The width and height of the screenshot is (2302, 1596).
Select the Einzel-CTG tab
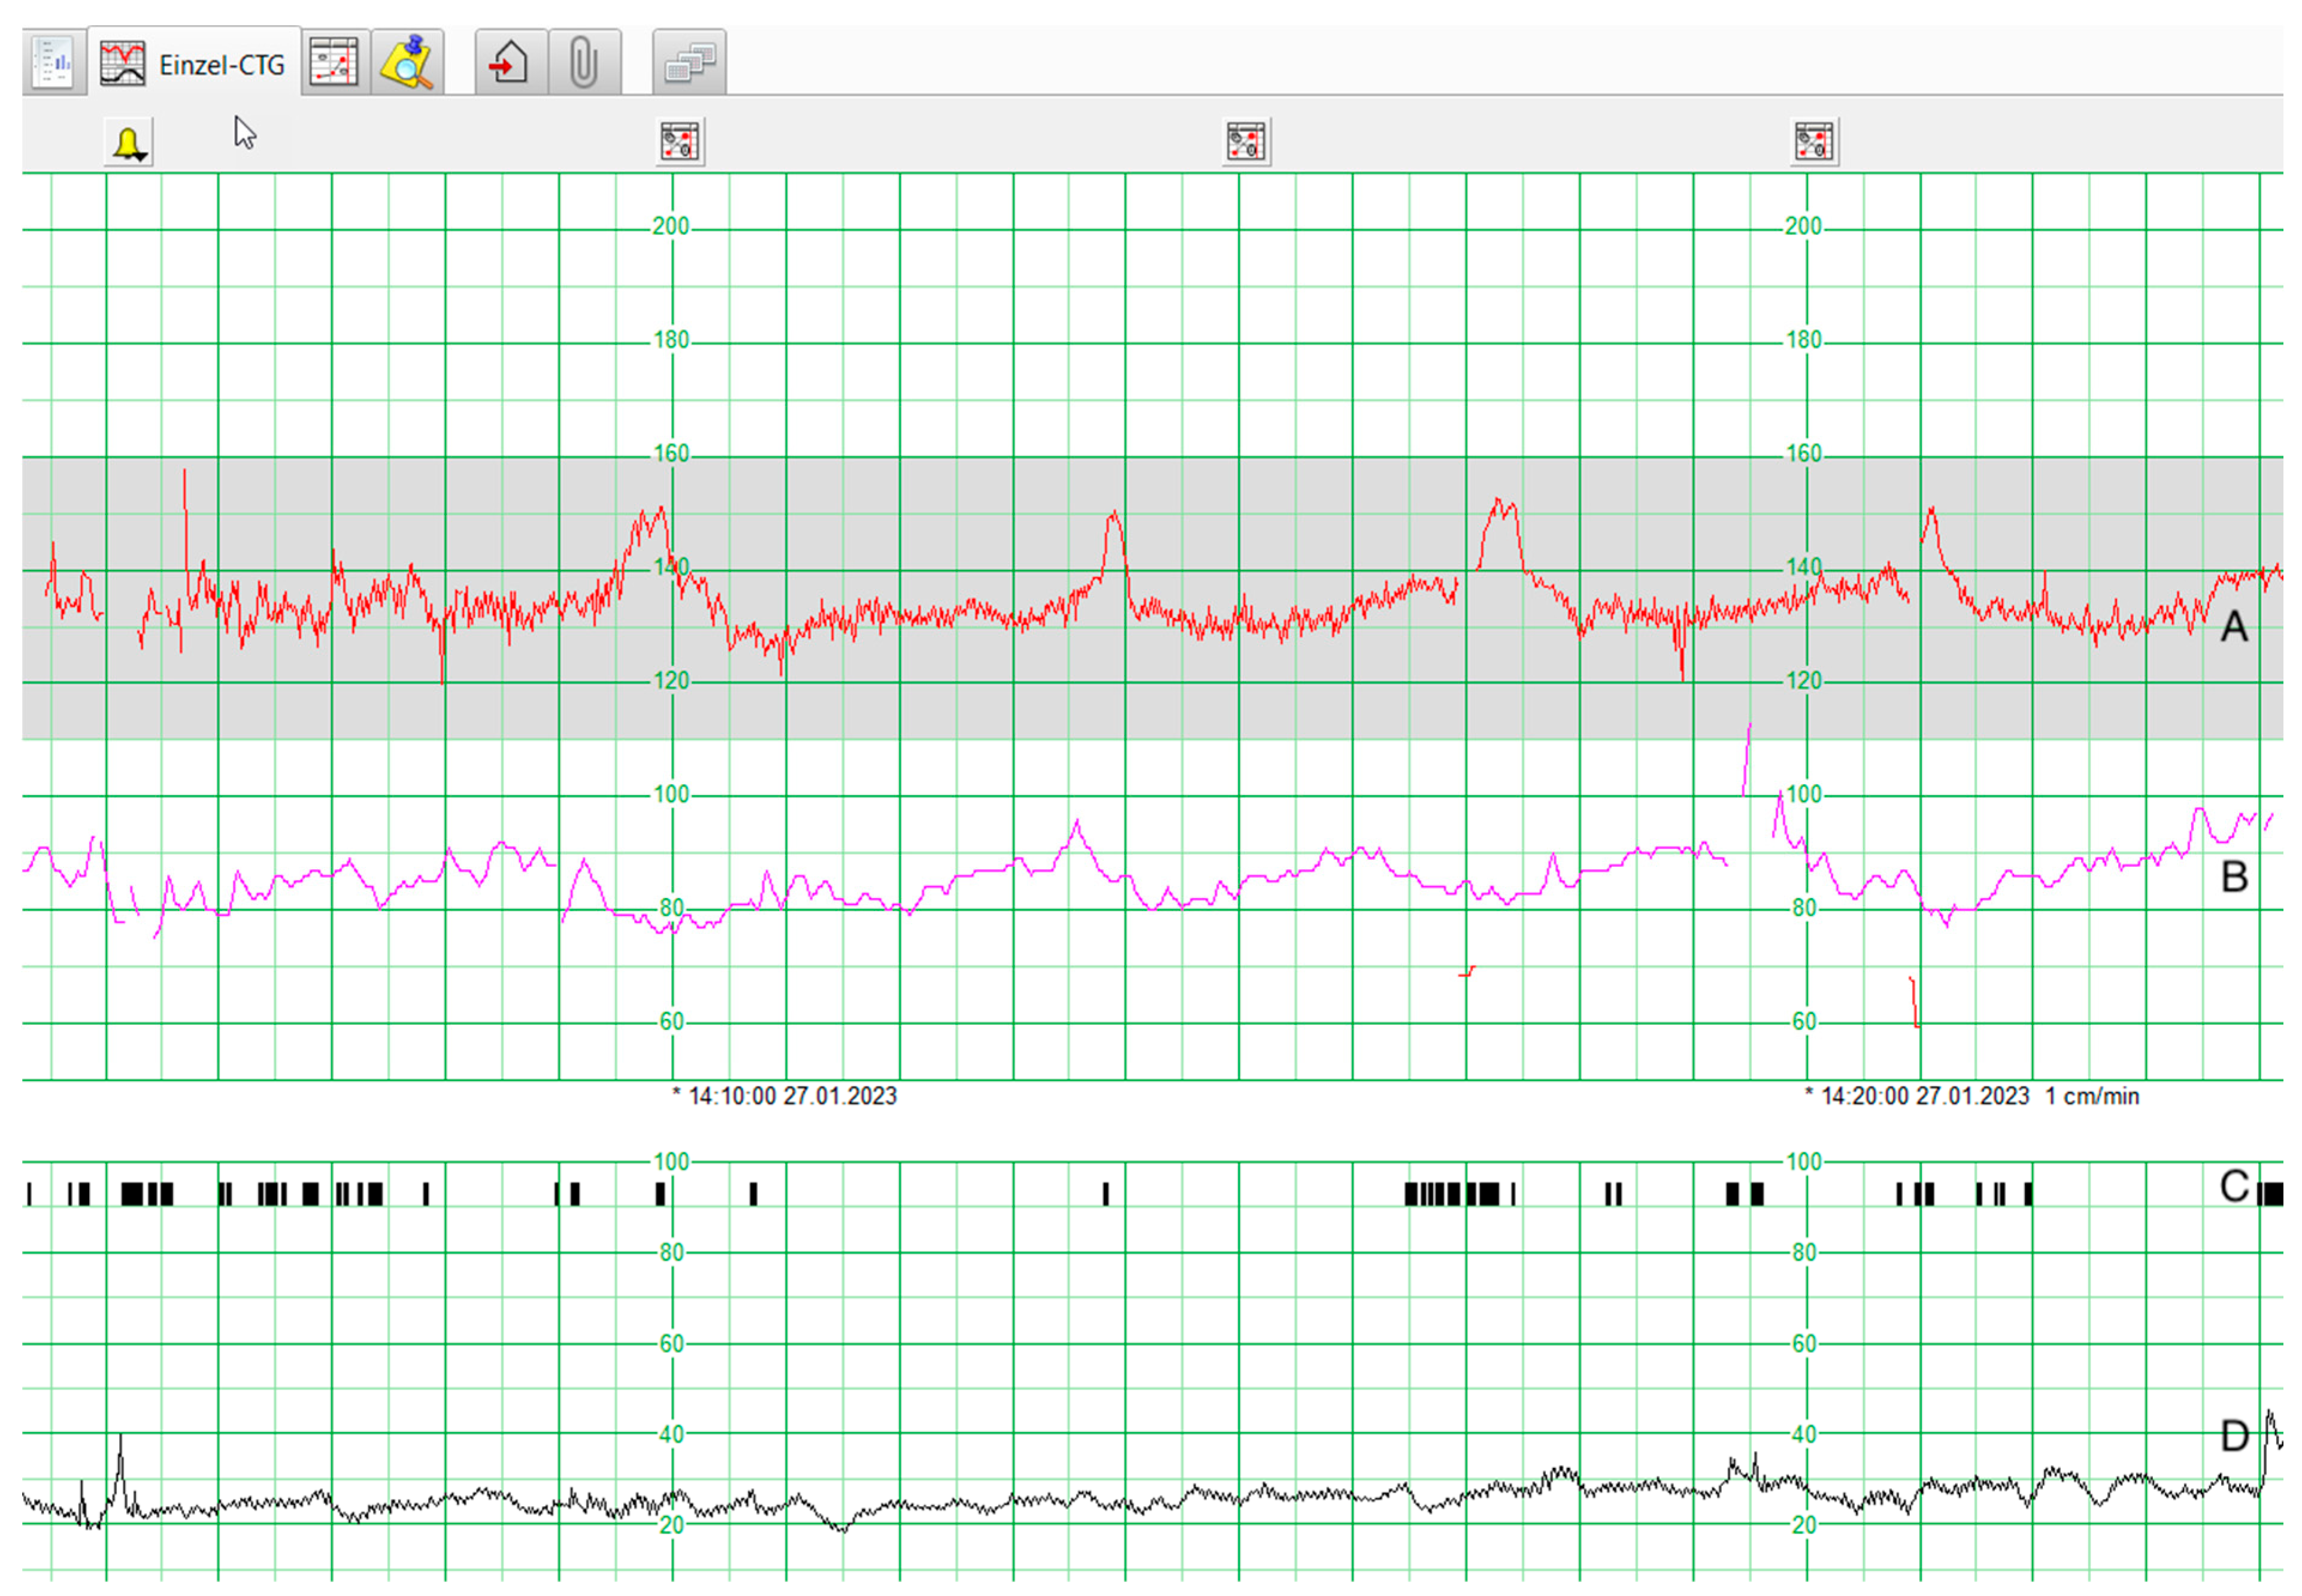pyautogui.click(x=195, y=64)
